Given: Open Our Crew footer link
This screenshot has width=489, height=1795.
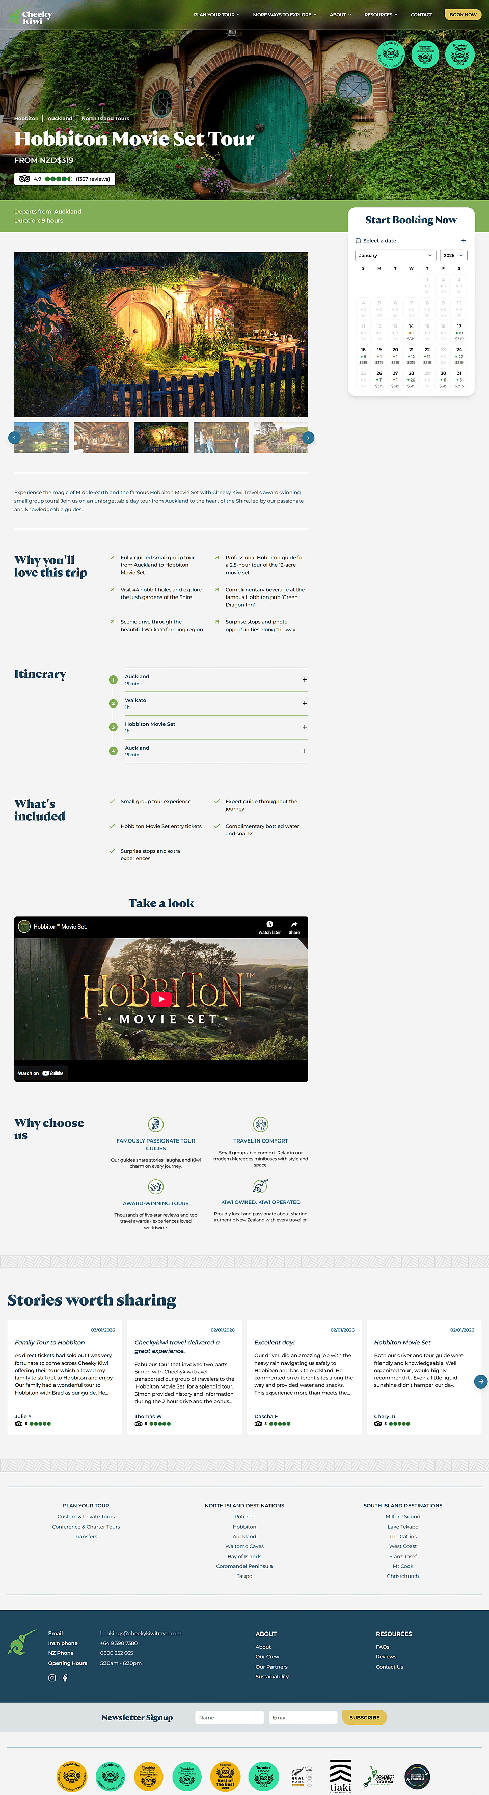Looking at the screenshot, I should 267,1656.
